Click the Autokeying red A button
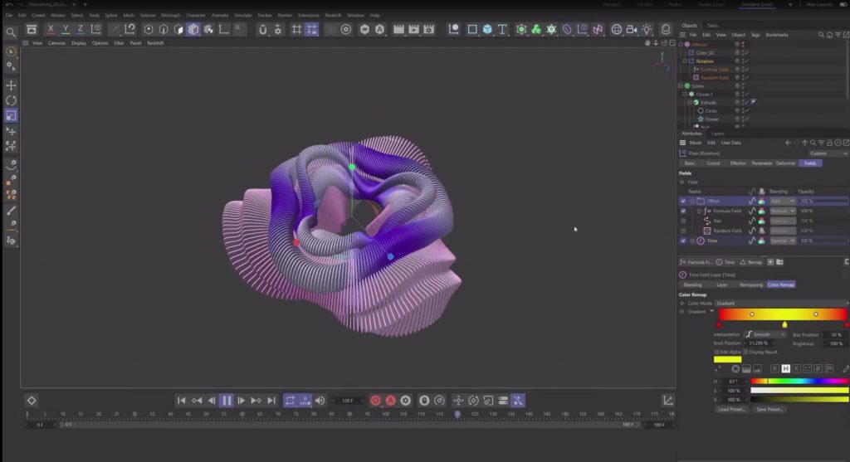 tap(390, 401)
